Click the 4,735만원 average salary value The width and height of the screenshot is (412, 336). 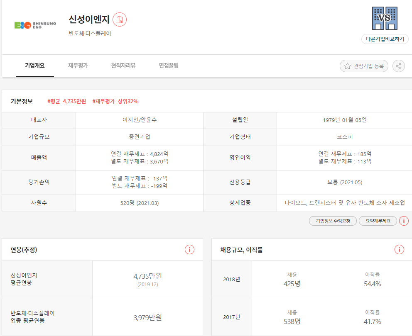click(x=148, y=276)
